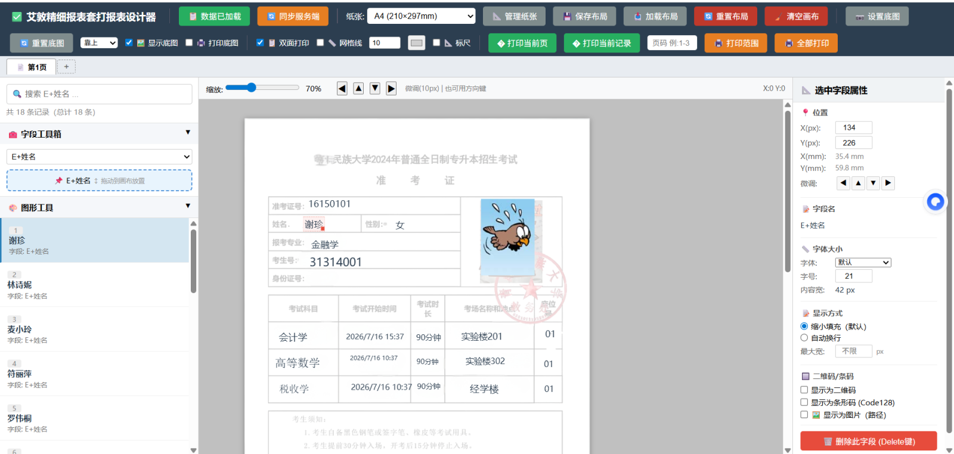The height and width of the screenshot is (454, 954).
Task: Click the blue floating assistant icon
Action: pyautogui.click(x=936, y=202)
